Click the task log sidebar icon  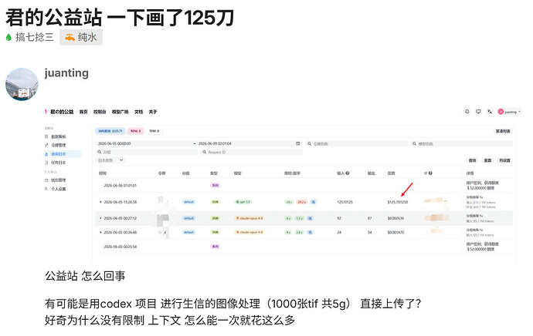(x=46, y=163)
